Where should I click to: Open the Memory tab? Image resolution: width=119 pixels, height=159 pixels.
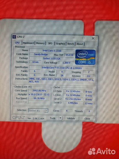pyautogui.click(x=40, y=43)
